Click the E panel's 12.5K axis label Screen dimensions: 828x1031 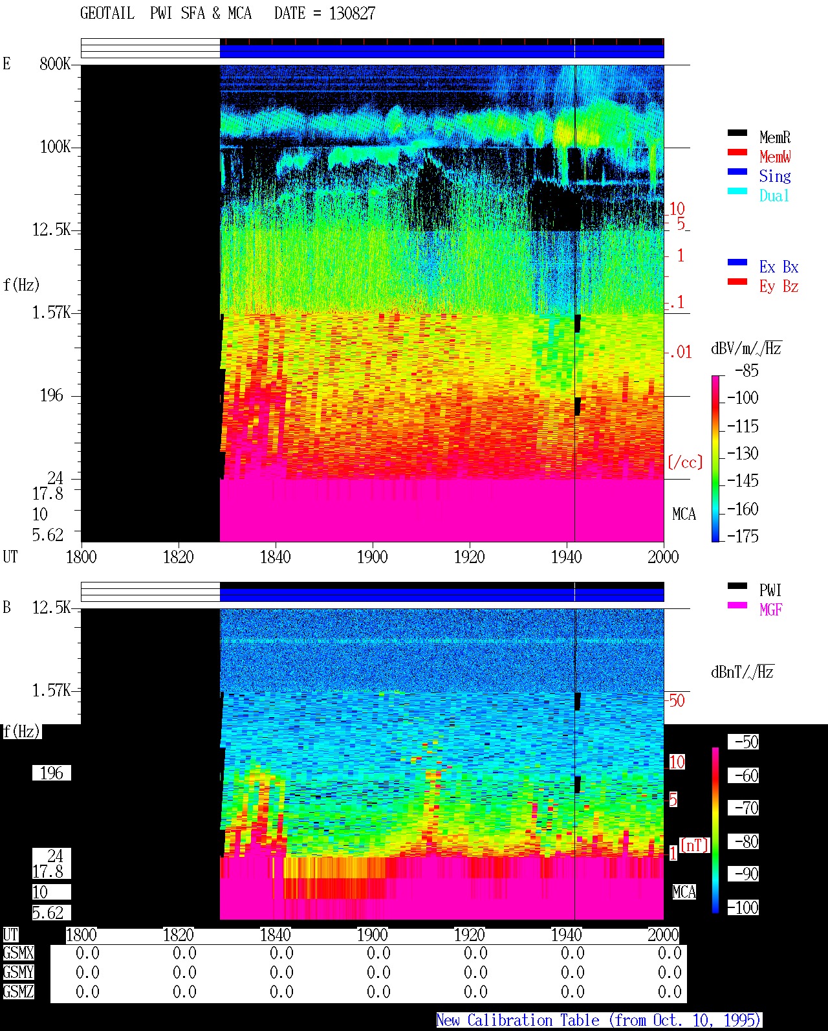click(x=52, y=229)
